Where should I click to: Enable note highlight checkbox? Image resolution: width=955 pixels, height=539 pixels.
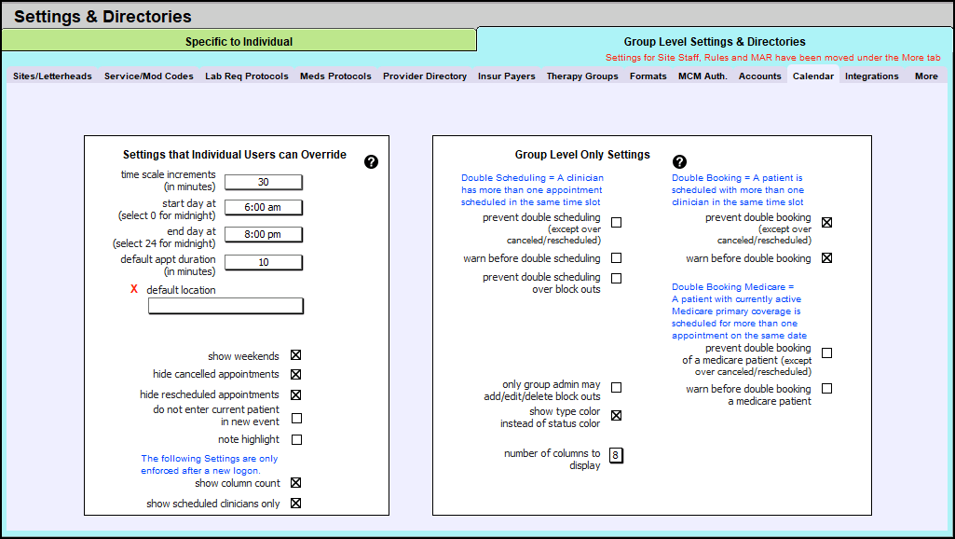[x=296, y=439]
